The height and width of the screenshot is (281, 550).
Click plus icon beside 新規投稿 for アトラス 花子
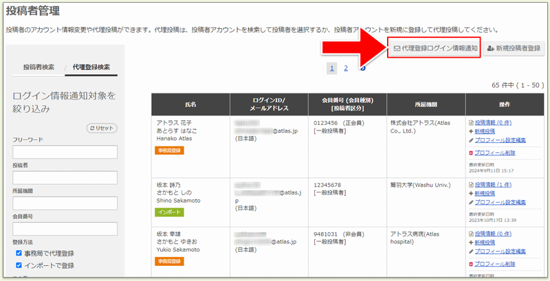471,131
